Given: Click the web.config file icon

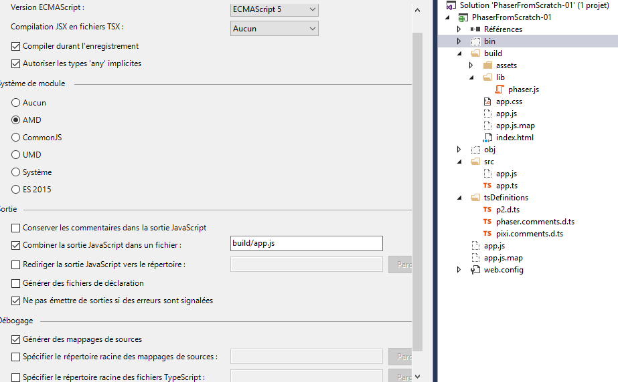Looking at the screenshot, I should point(475,270).
